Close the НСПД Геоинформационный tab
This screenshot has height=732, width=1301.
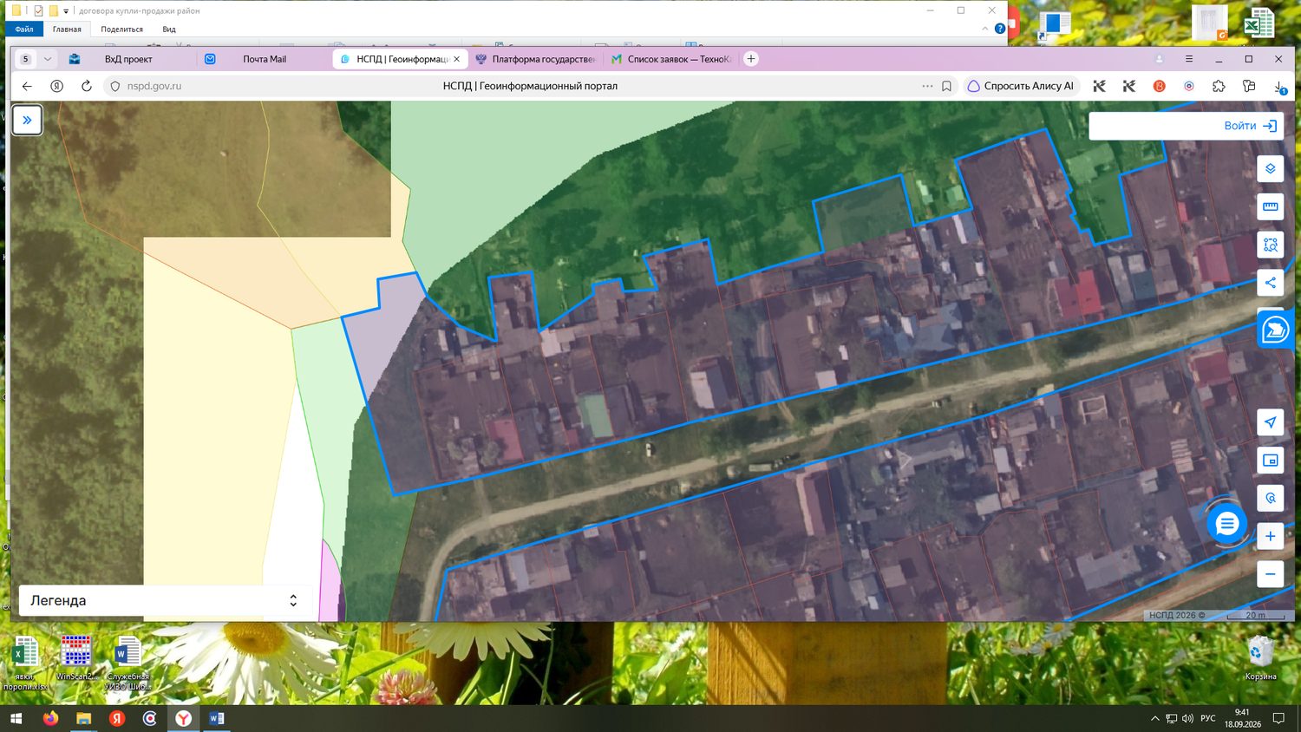click(x=457, y=59)
